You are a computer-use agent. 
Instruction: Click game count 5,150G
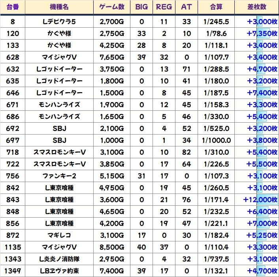112,176
